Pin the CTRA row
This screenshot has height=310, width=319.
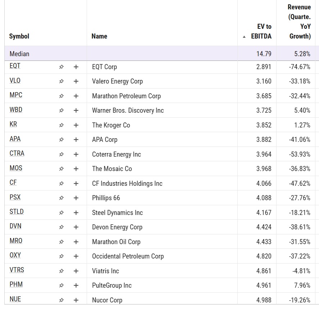[x=61, y=154]
